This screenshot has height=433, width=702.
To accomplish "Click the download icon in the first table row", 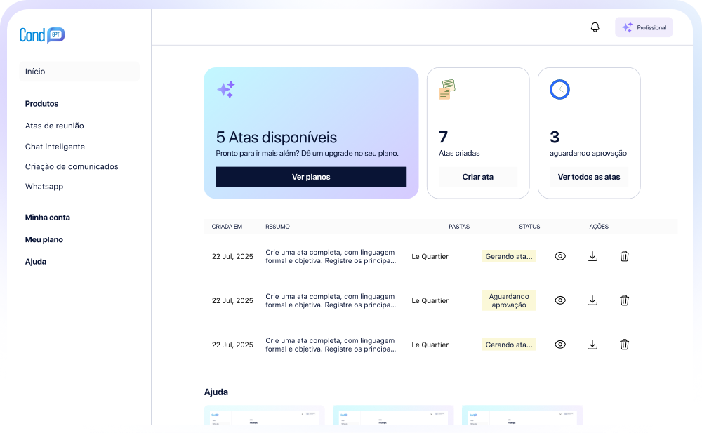I will tap(592, 256).
